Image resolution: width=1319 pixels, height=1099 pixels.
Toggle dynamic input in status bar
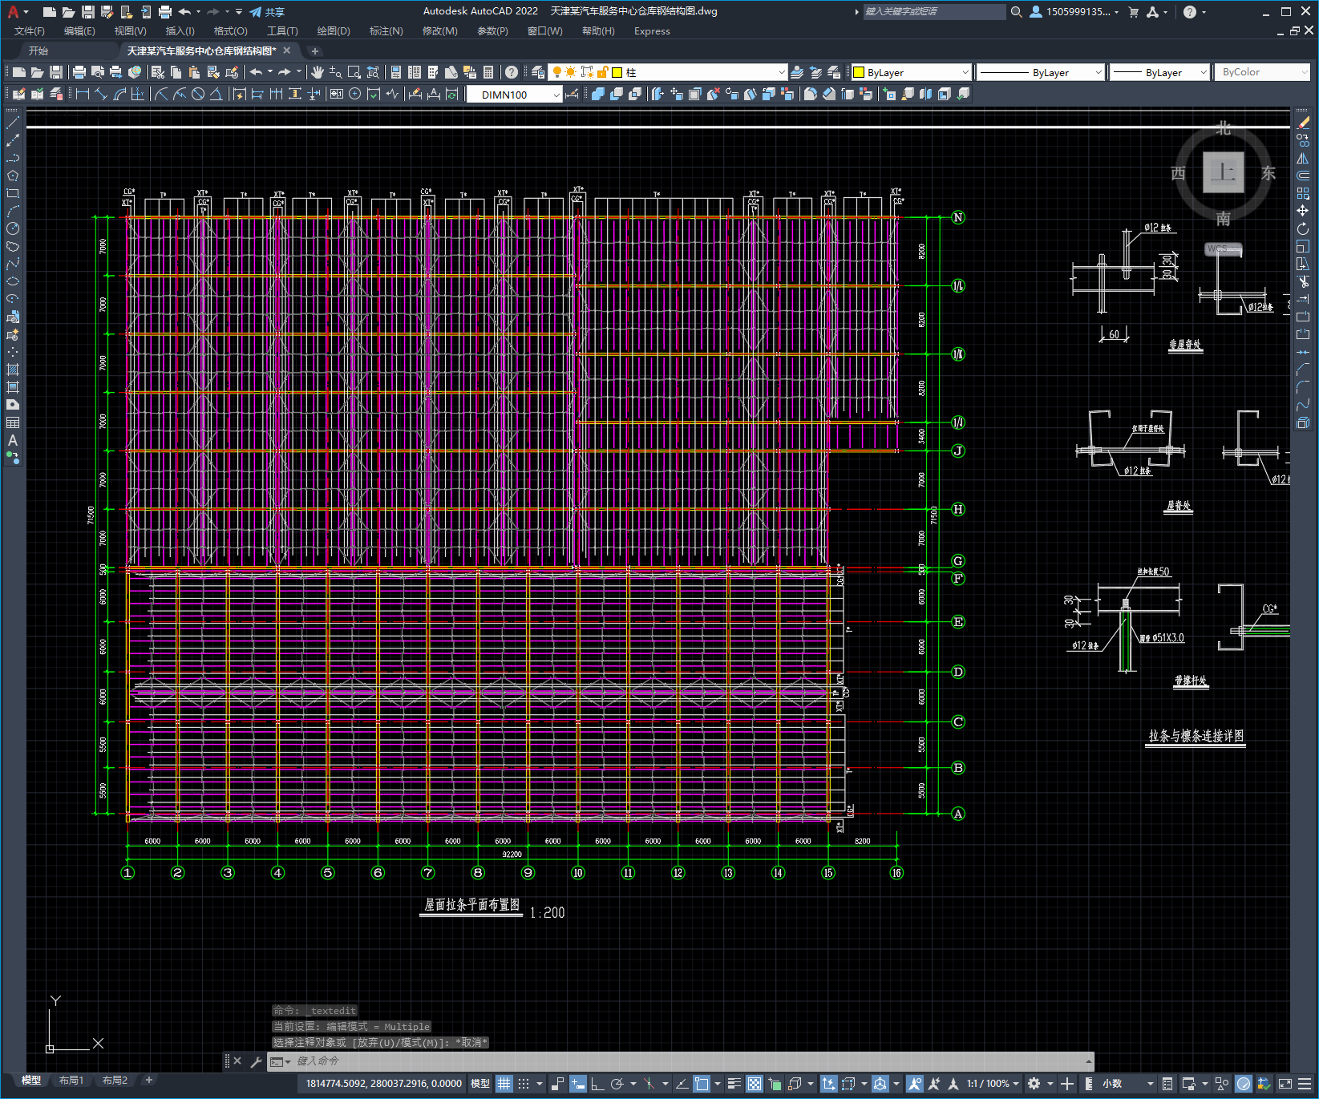(x=578, y=1084)
